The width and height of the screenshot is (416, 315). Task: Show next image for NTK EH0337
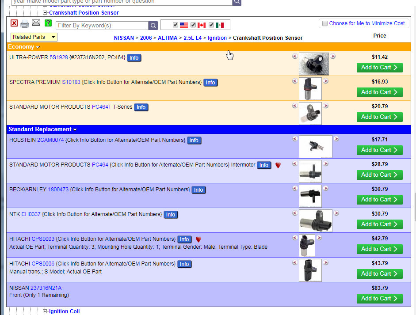click(336, 213)
